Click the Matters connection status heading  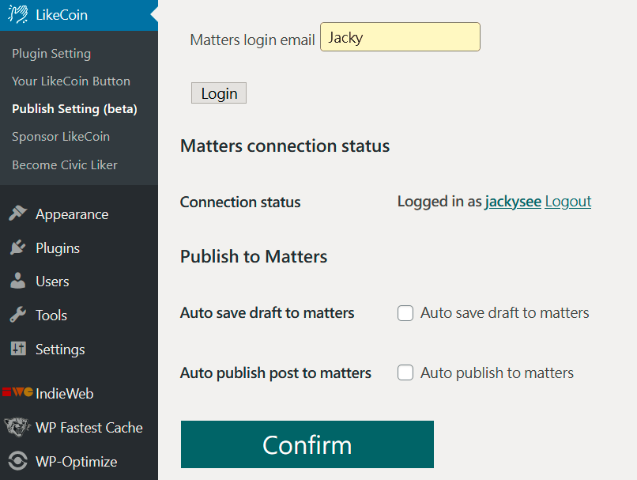[x=285, y=146]
